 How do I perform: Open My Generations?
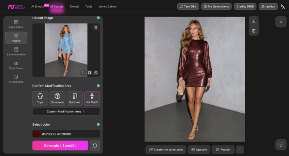(216, 7)
